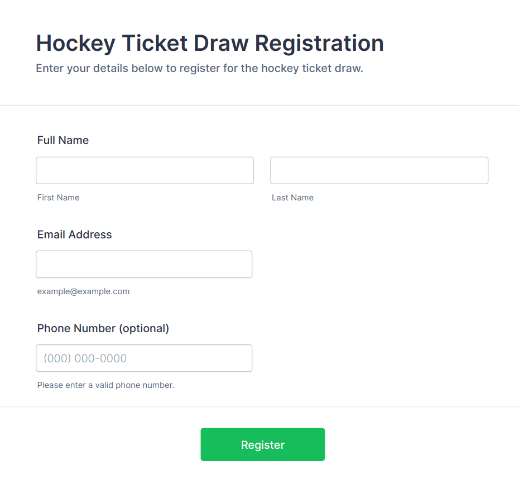The image size is (519, 489).
Task: Click the Hockey Ticket Draw Registration heading
Action: (210, 43)
